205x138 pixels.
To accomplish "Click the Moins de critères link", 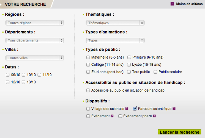I will (189, 4).
